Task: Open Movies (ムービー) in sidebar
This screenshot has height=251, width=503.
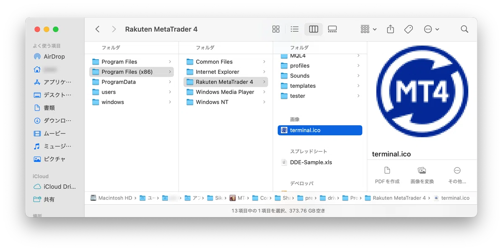Action: pos(50,134)
